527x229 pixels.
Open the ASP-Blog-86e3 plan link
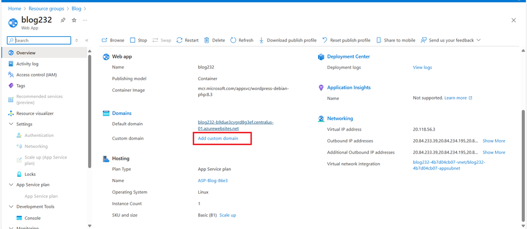[213, 181]
